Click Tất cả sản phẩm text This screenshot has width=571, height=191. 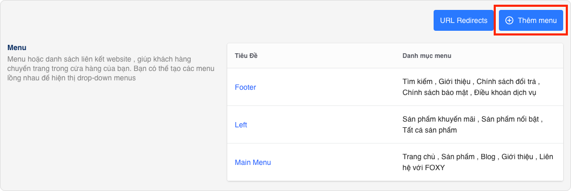click(x=430, y=130)
